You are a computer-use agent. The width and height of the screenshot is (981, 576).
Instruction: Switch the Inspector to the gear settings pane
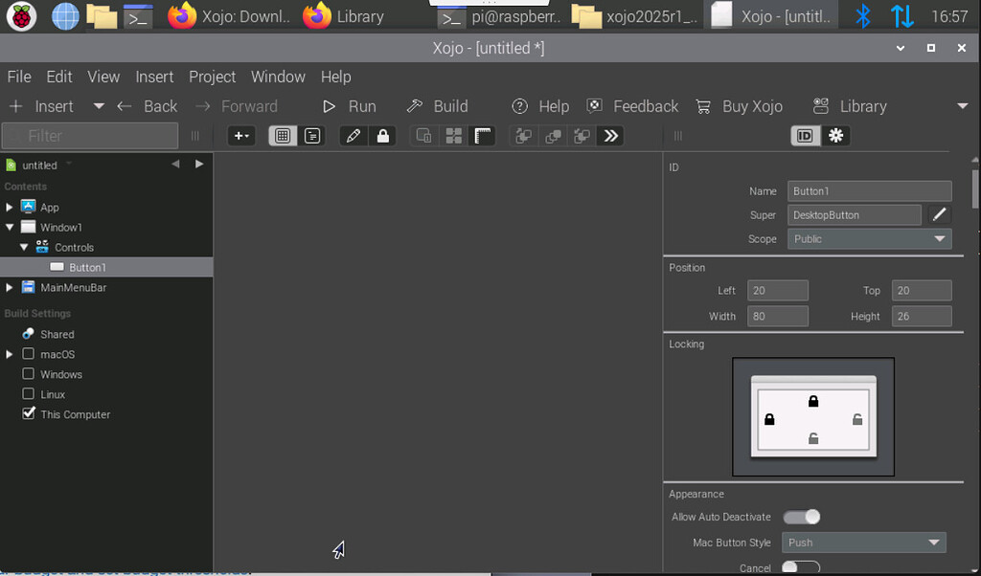click(834, 135)
